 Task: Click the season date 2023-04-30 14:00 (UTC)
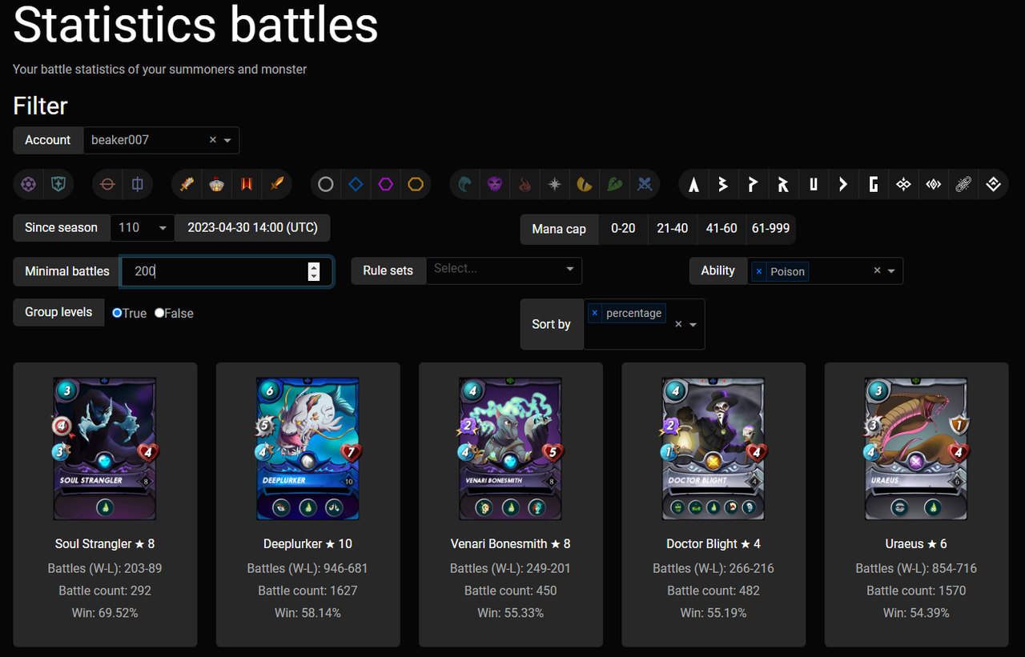(253, 228)
